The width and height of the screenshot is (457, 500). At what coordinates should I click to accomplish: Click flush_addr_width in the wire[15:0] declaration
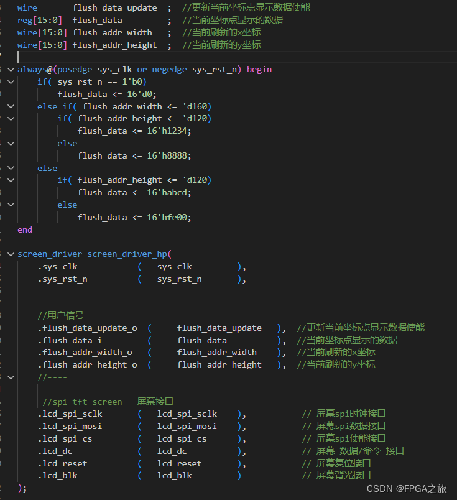pyautogui.click(x=112, y=33)
